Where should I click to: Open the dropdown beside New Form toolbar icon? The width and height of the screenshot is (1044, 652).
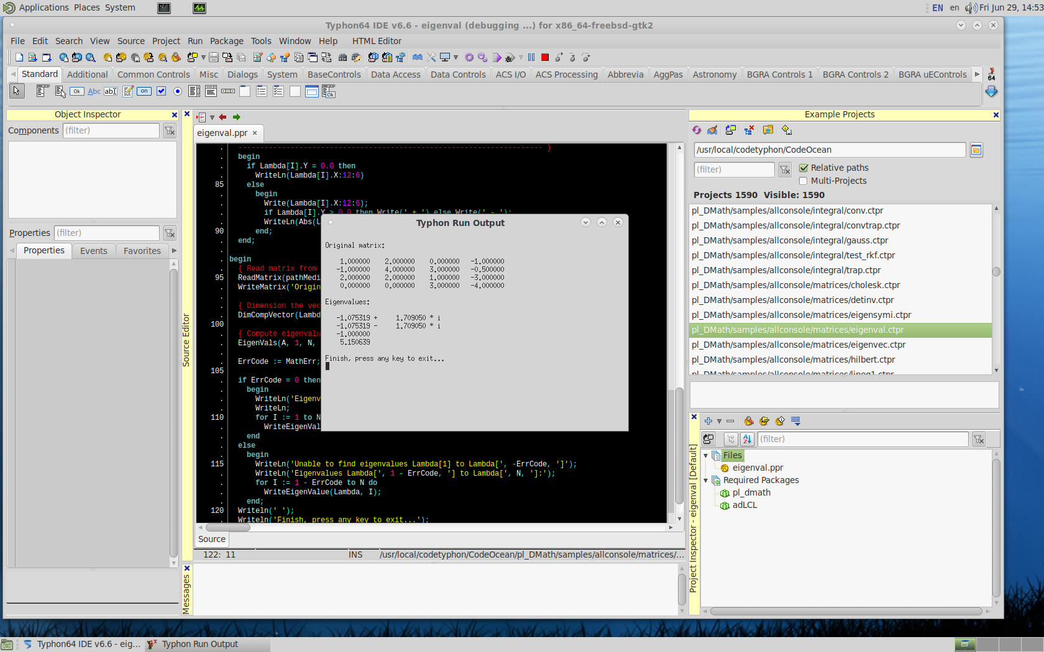click(x=203, y=57)
